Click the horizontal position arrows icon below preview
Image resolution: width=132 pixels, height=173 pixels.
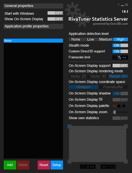click(92, 167)
